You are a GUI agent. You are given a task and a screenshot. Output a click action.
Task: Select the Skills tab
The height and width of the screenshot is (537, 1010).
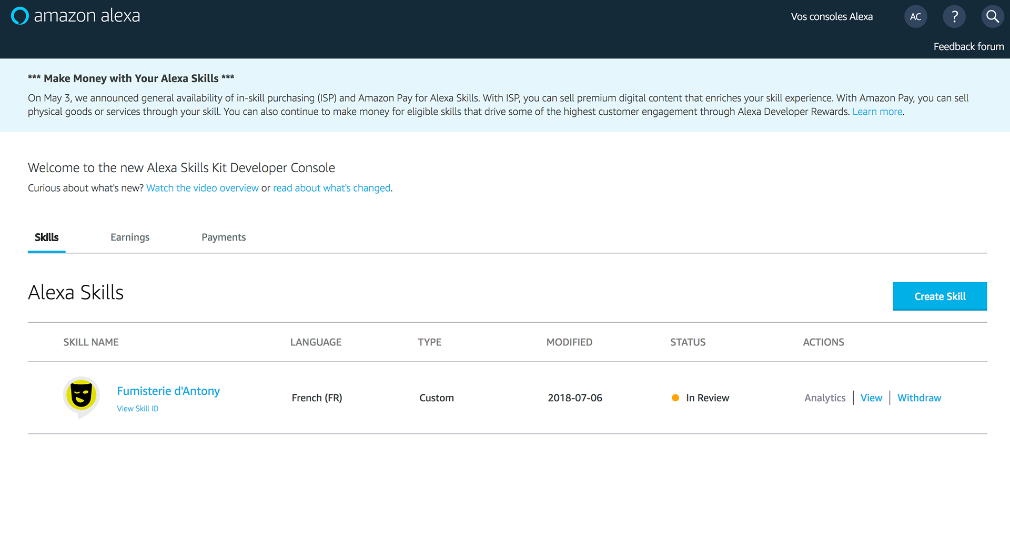(x=47, y=237)
